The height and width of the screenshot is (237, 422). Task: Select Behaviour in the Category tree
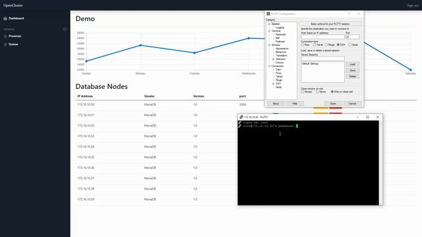pyautogui.click(x=281, y=52)
